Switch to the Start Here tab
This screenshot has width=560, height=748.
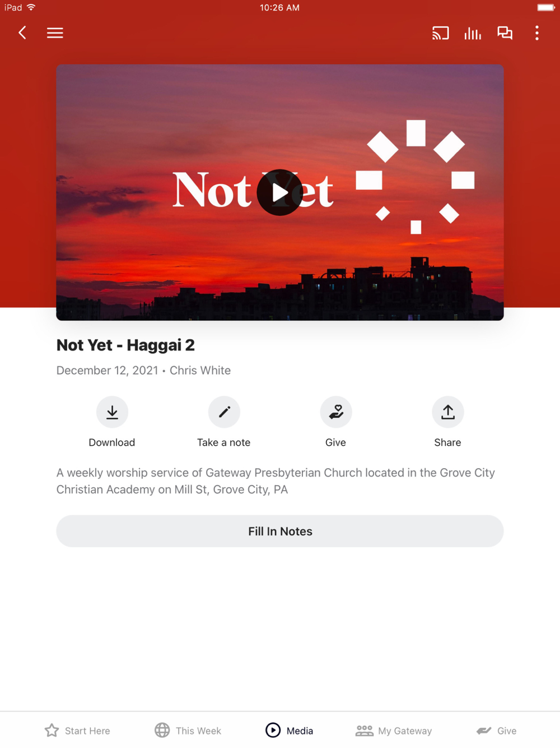pyautogui.click(x=77, y=731)
